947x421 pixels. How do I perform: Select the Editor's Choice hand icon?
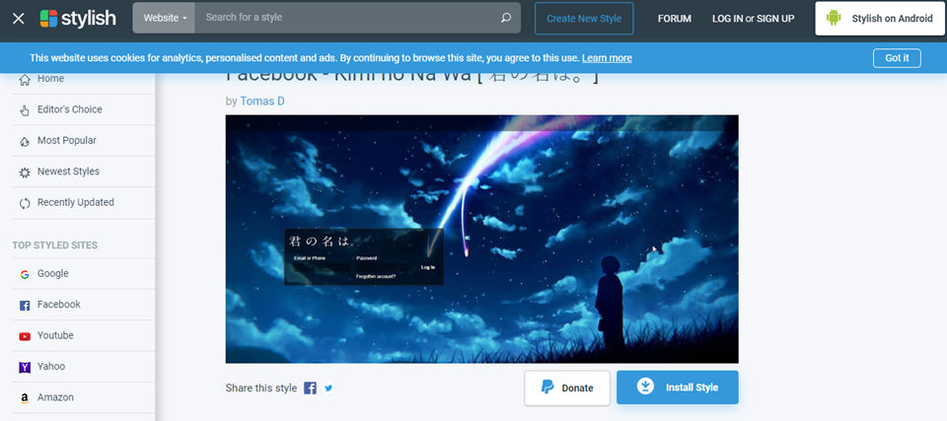(25, 109)
